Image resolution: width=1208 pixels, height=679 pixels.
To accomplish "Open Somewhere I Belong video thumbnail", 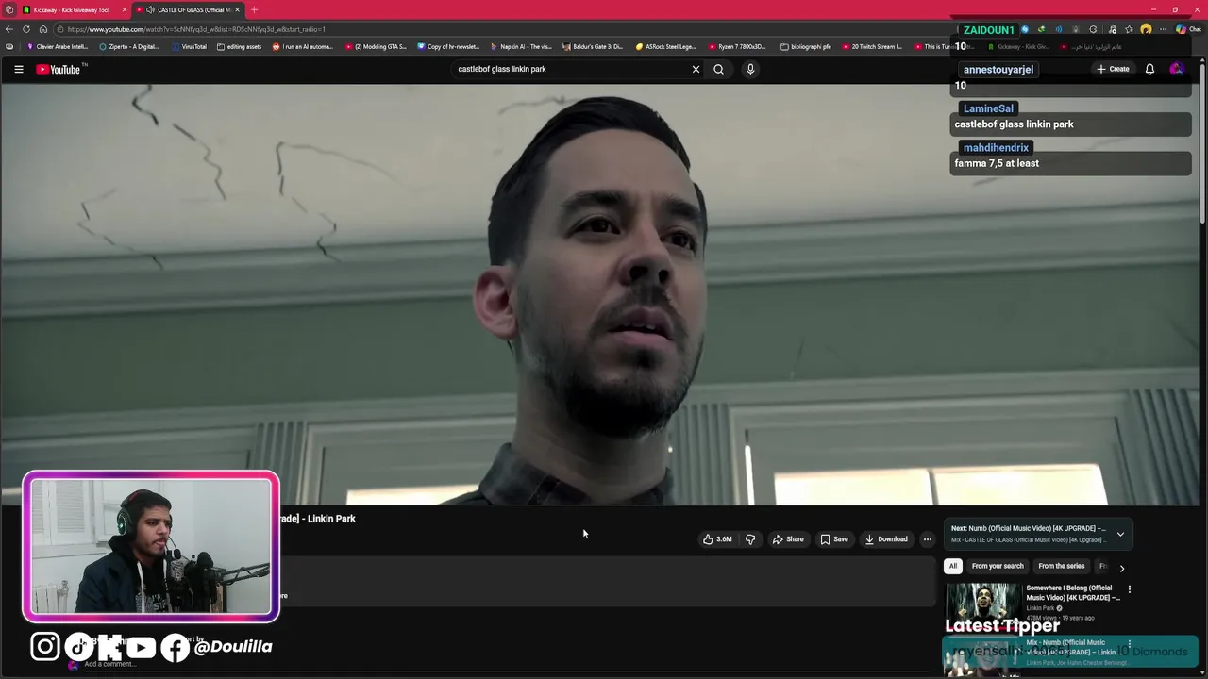I will (x=982, y=601).
